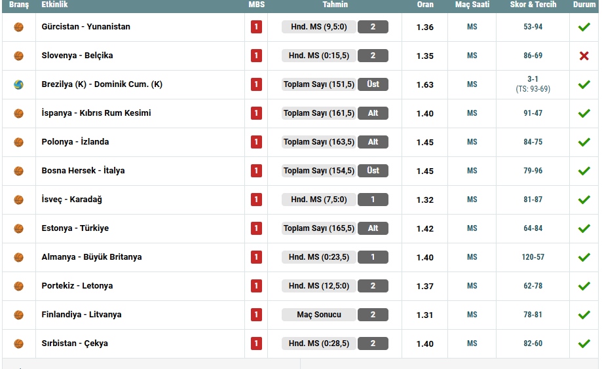Click Hnd. MS (12,5:0) prediction label
Screen dimensions: 602x369
pyautogui.click(x=318, y=286)
